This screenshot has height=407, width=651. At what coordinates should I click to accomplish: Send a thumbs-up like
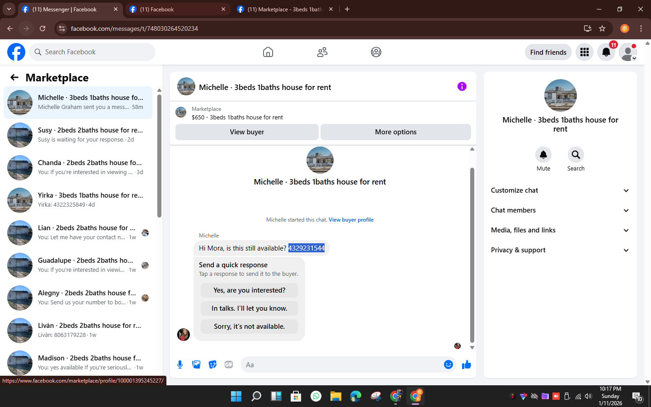(467, 364)
